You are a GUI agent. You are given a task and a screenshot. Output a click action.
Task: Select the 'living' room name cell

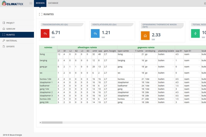click(48, 55)
